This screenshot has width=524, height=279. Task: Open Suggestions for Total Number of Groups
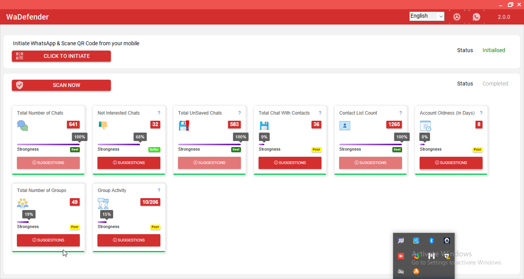48,240
